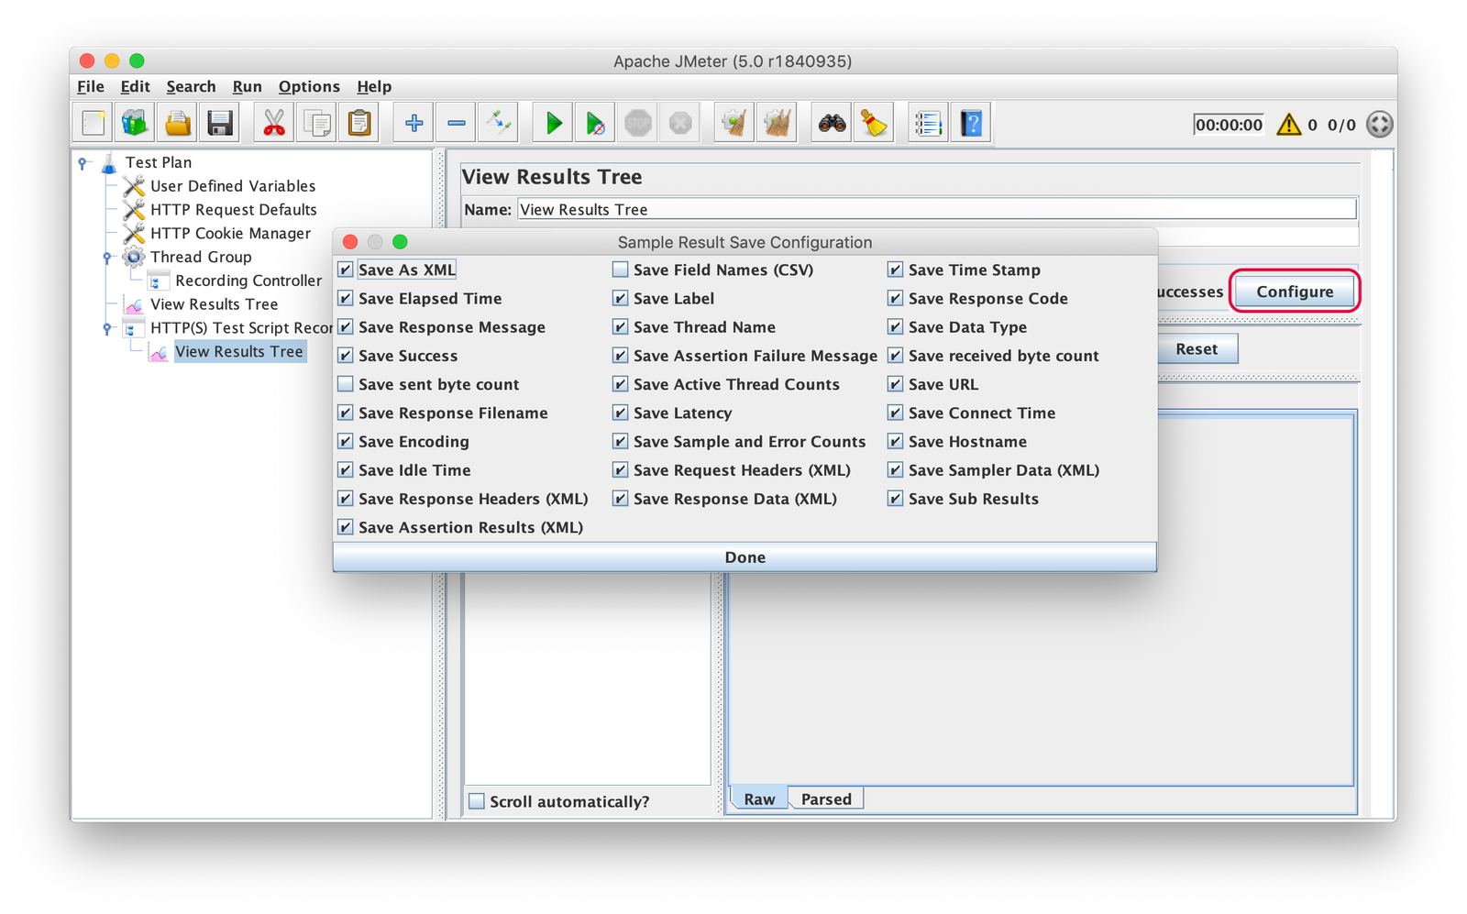Image resolution: width=1467 pixels, height=914 pixels.
Task: Click the Save test plan floppy icon
Action: pyautogui.click(x=220, y=123)
